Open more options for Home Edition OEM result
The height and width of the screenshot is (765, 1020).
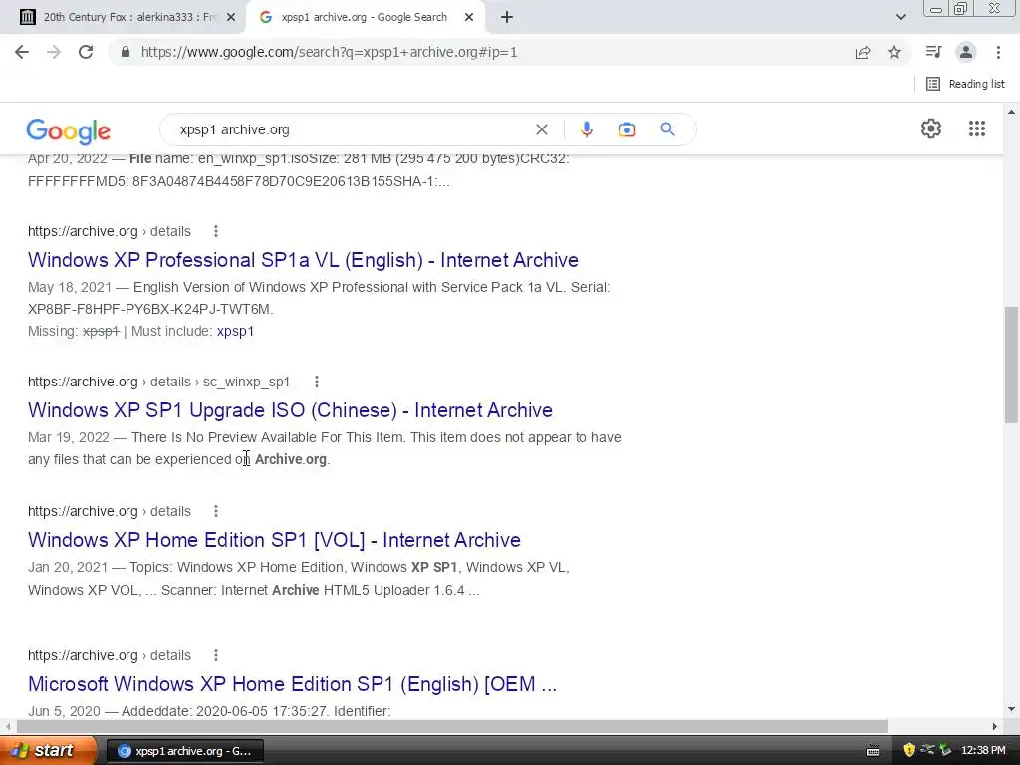pos(216,655)
